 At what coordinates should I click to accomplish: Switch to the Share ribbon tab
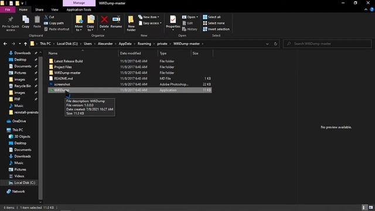pyautogui.click(x=39, y=9)
